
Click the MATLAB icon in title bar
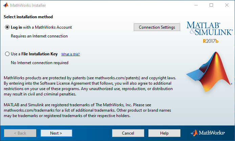6,5
